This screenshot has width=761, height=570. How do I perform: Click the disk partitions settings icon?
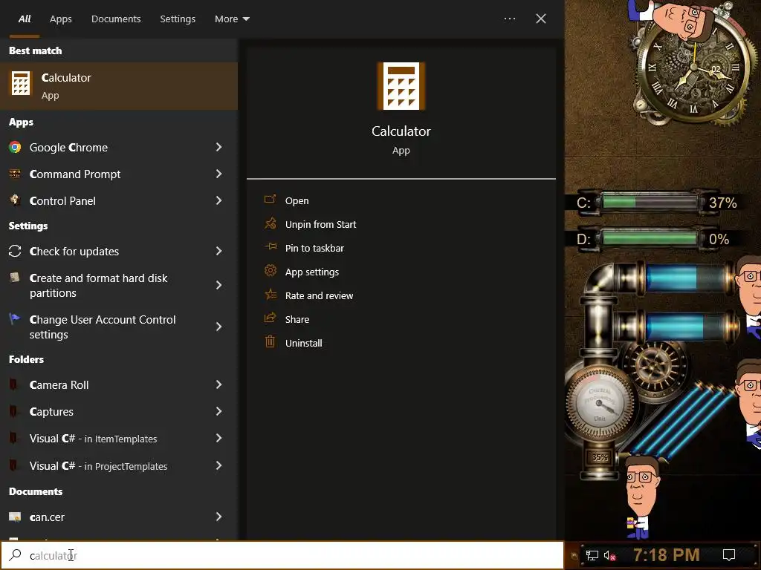(x=15, y=278)
